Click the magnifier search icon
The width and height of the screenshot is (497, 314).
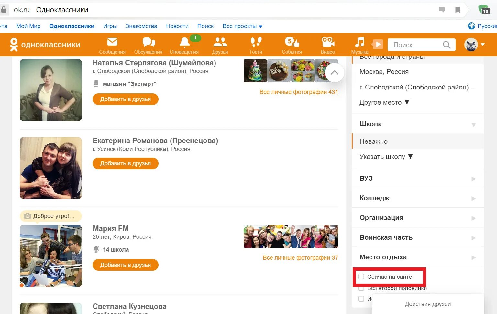pyautogui.click(x=447, y=45)
